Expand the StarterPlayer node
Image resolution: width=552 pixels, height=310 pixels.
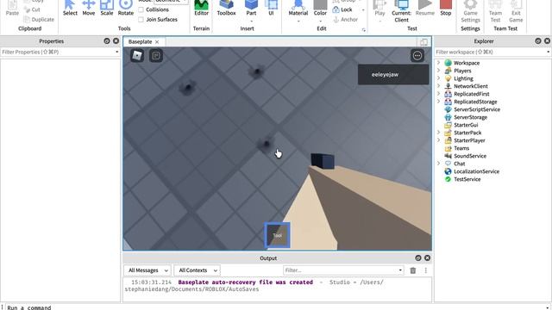pyautogui.click(x=439, y=140)
